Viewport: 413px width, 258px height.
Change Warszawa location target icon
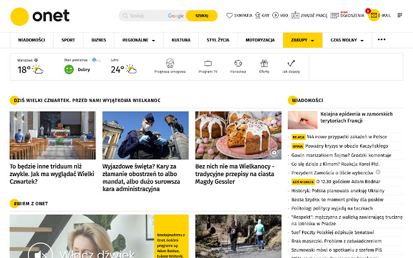36,60
